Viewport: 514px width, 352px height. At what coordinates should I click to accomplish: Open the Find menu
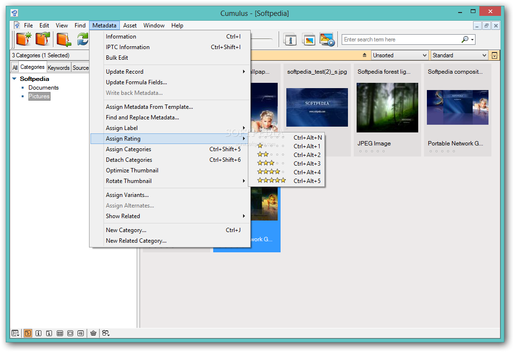80,25
